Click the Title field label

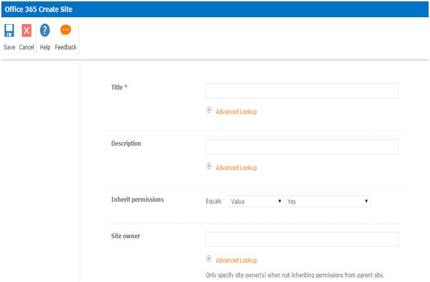117,87
